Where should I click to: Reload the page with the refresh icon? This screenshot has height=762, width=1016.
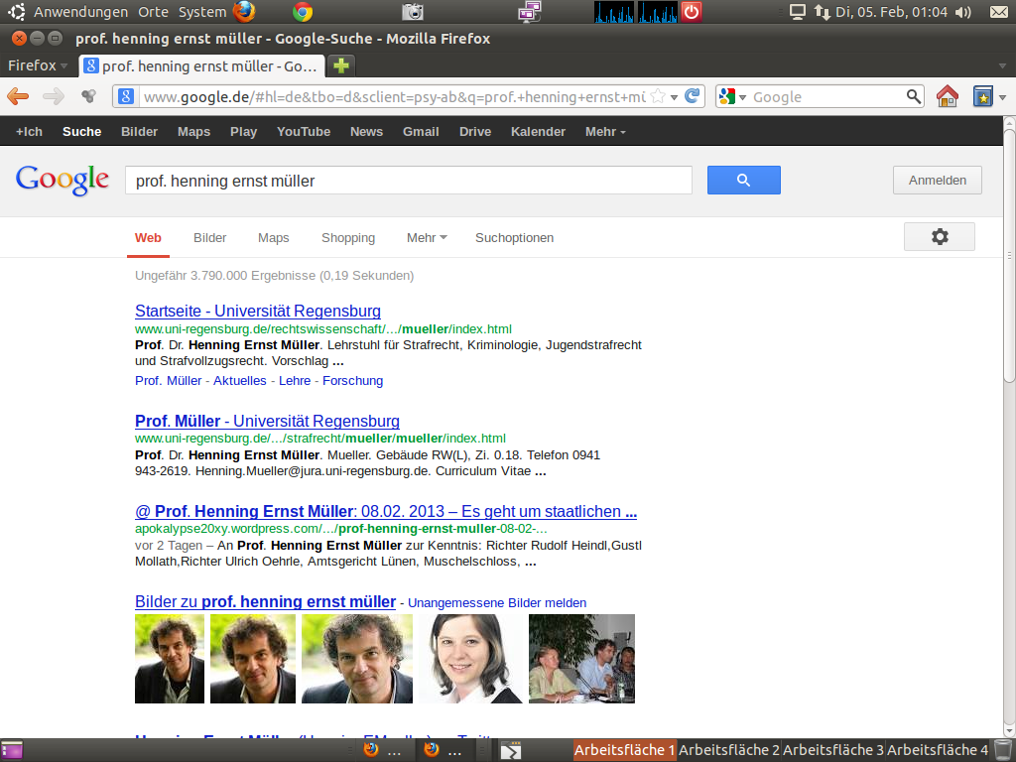[x=692, y=96]
